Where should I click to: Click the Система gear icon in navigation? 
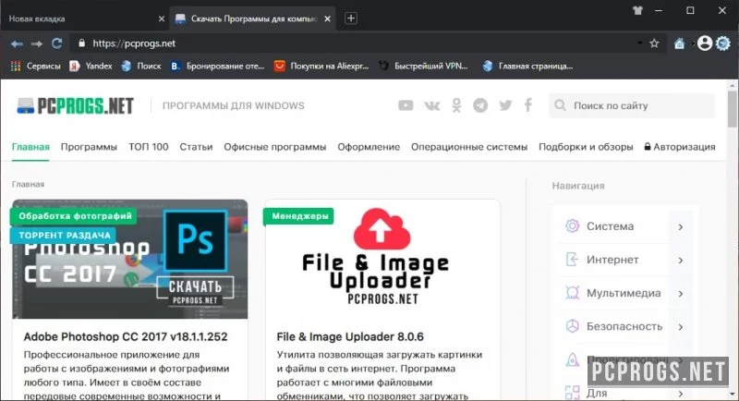coord(572,226)
